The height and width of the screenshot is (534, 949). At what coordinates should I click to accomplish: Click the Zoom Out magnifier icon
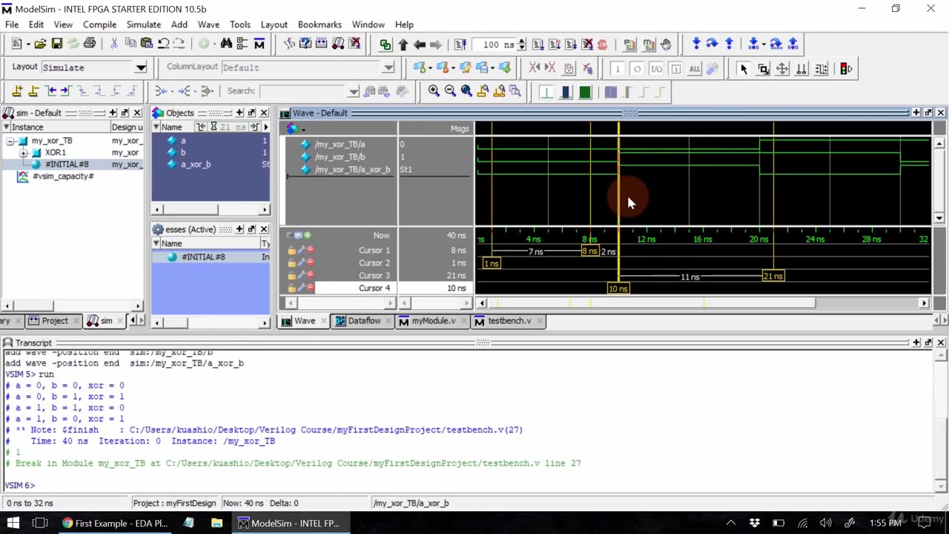450,91
